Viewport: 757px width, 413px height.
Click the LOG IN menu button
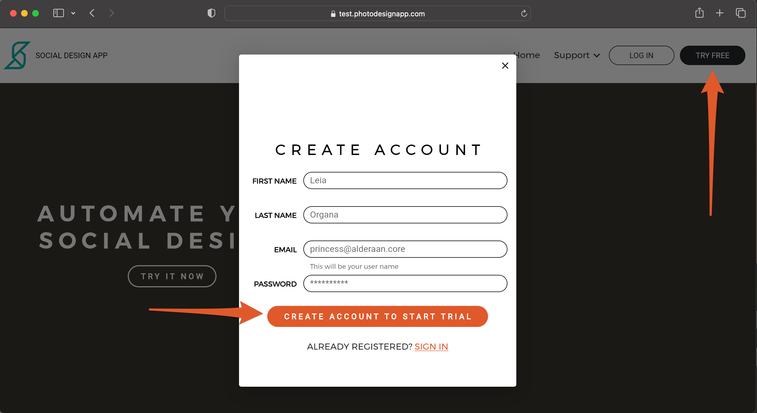coord(641,55)
